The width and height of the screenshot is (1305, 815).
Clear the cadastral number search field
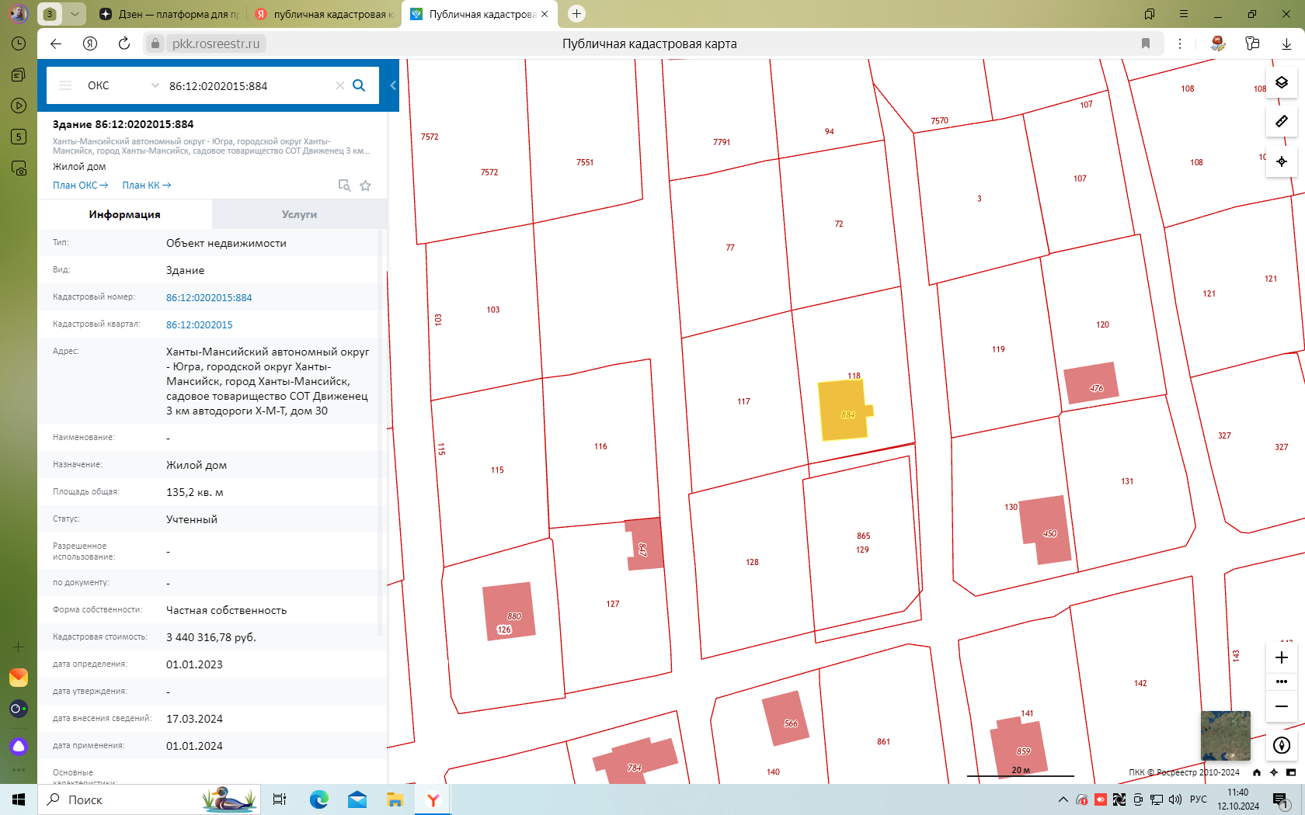click(x=339, y=85)
